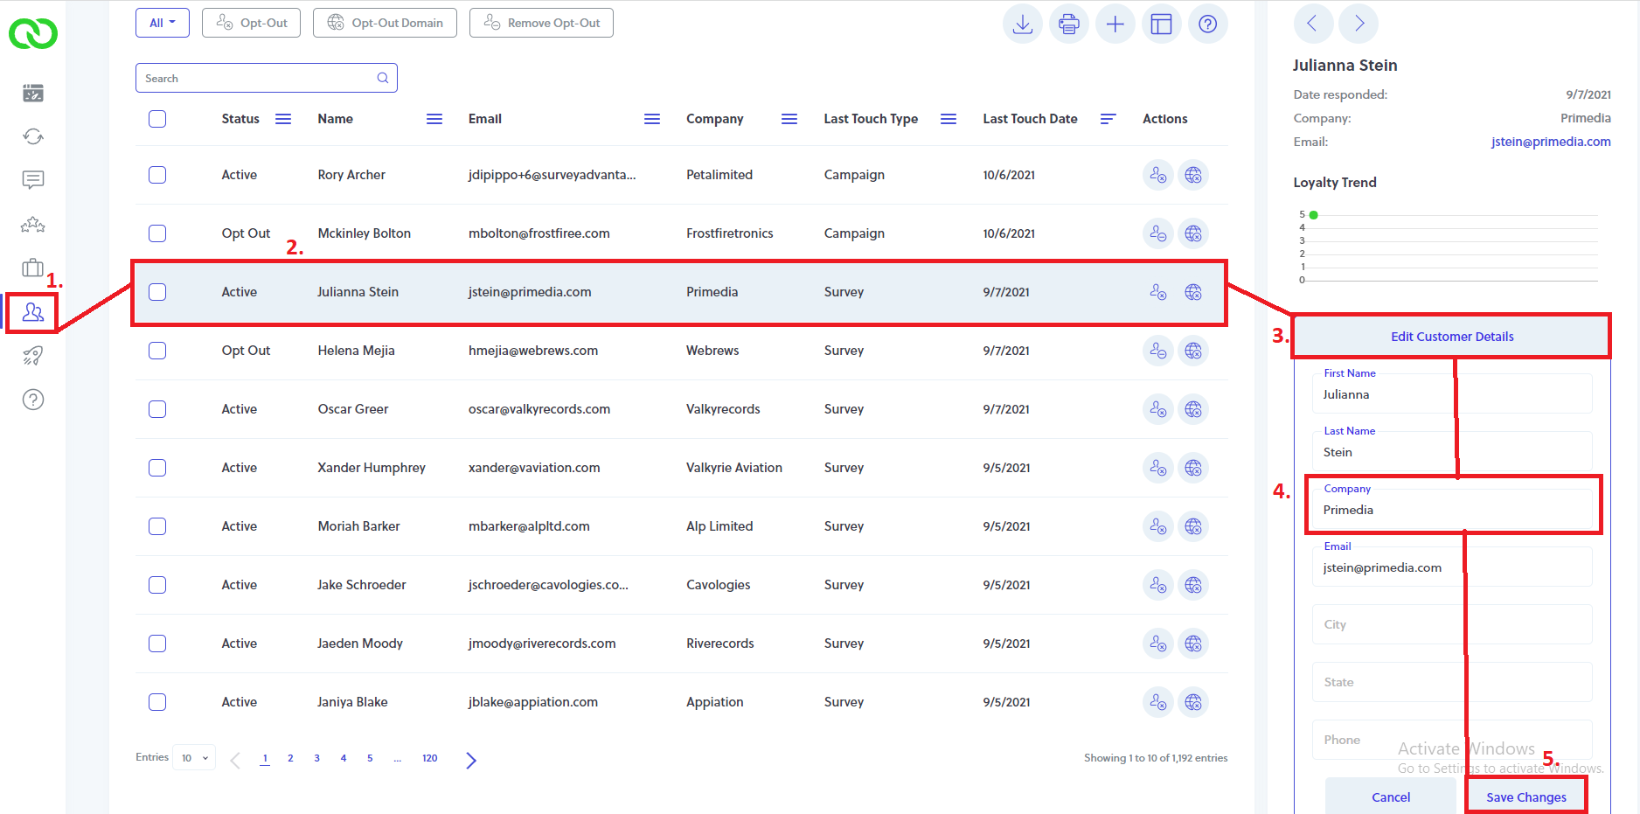Screen dimensions: 1640x814
Task: Toggle the select-all header checkbox
Action: click(x=157, y=119)
